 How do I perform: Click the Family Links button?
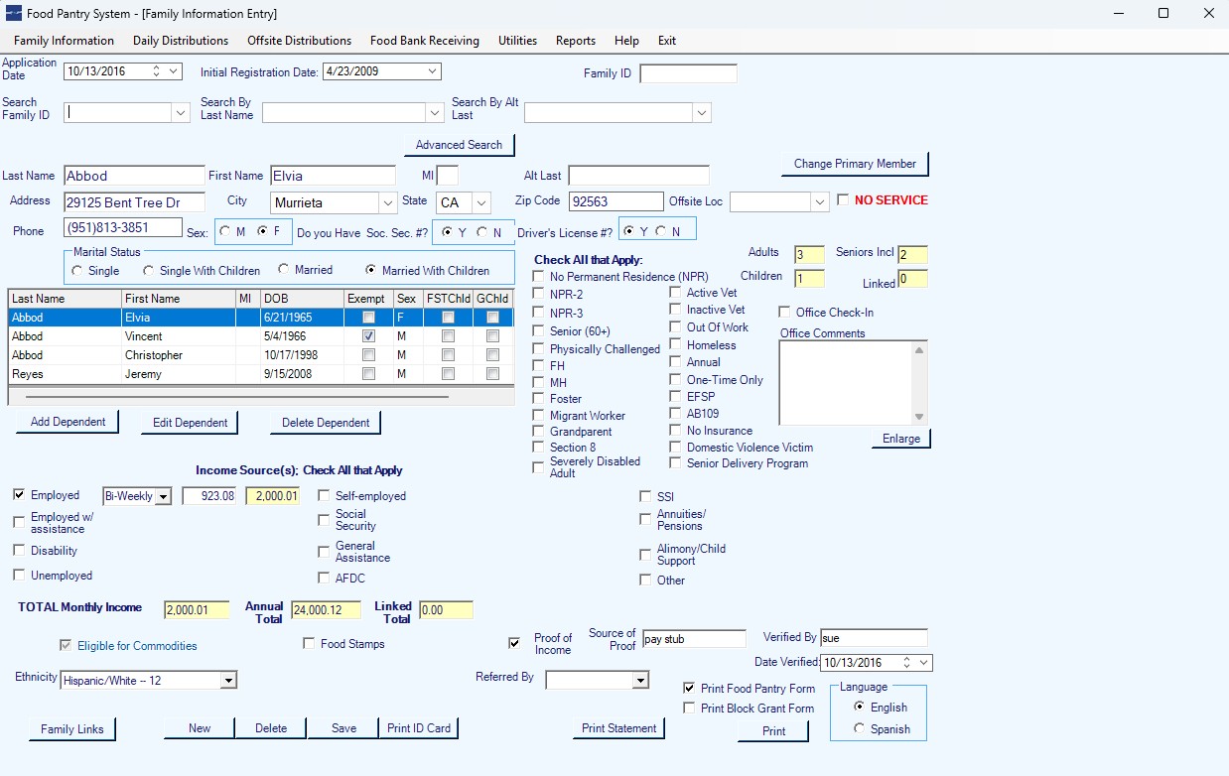[x=72, y=729]
